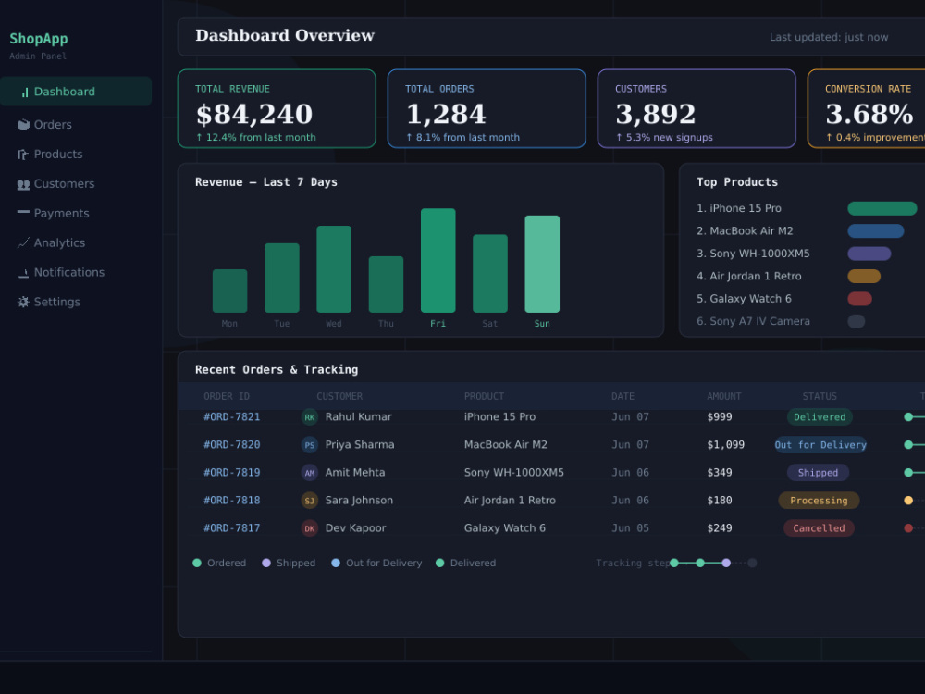Screen dimensions: 925x694
Task: Click the Customers people icon
Action: click(x=24, y=184)
